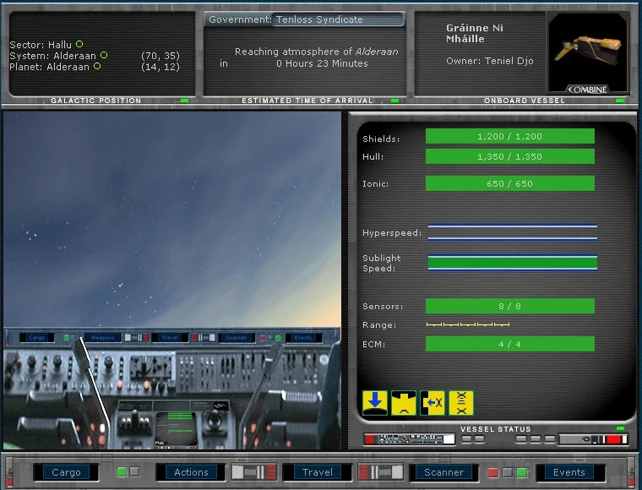Viewport: 642px width, 490px height.
Task: Click the green circle next to Sector: Hallu
Action: pyautogui.click(x=79, y=44)
